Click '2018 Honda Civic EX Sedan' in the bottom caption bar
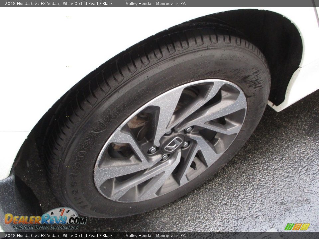319x239 pixels. click(x=32, y=236)
